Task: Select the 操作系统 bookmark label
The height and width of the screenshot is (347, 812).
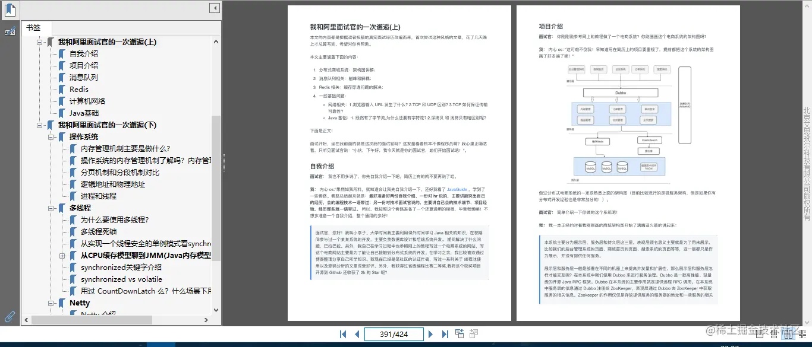Action: click(x=84, y=137)
